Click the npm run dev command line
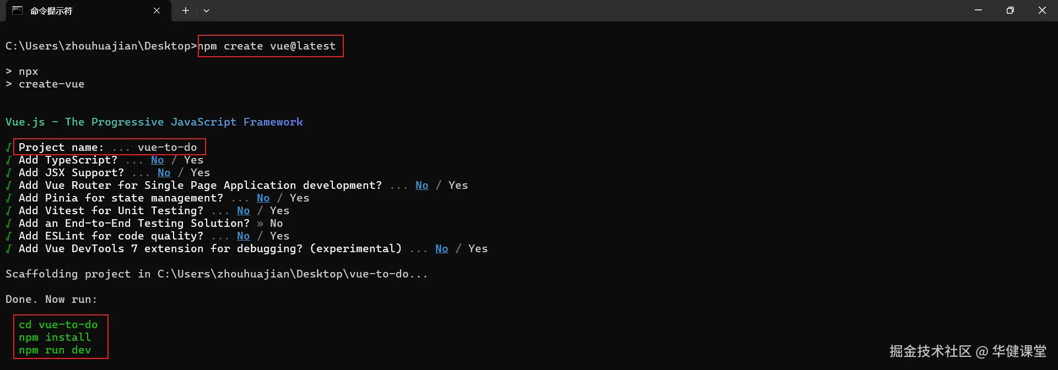 (55, 350)
